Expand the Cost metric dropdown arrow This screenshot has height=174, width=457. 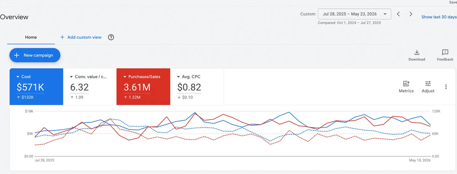[18, 77]
